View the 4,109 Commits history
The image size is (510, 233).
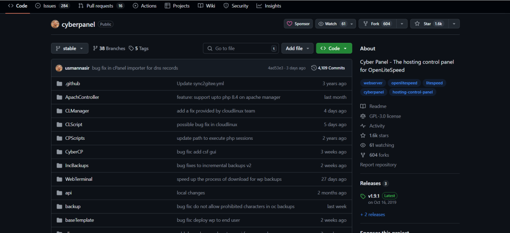[x=328, y=68]
